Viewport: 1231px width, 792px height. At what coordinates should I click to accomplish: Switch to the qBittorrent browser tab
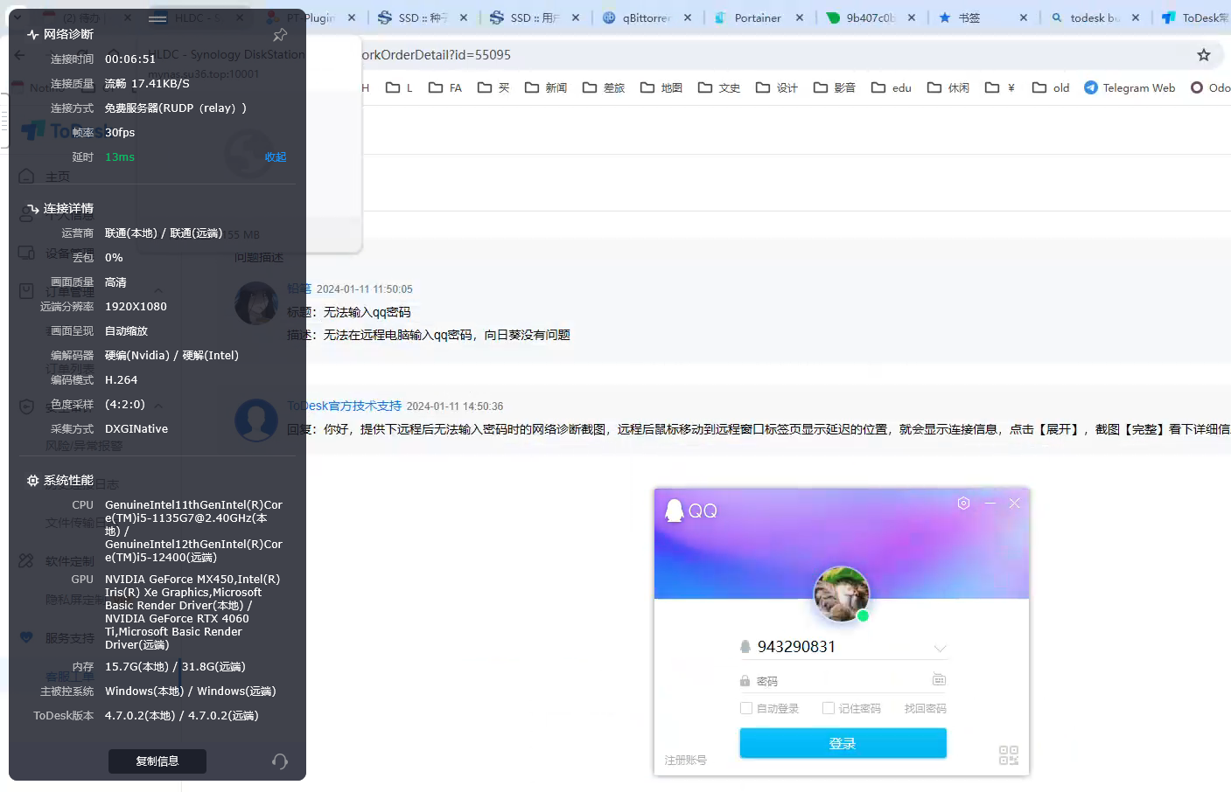(x=647, y=17)
